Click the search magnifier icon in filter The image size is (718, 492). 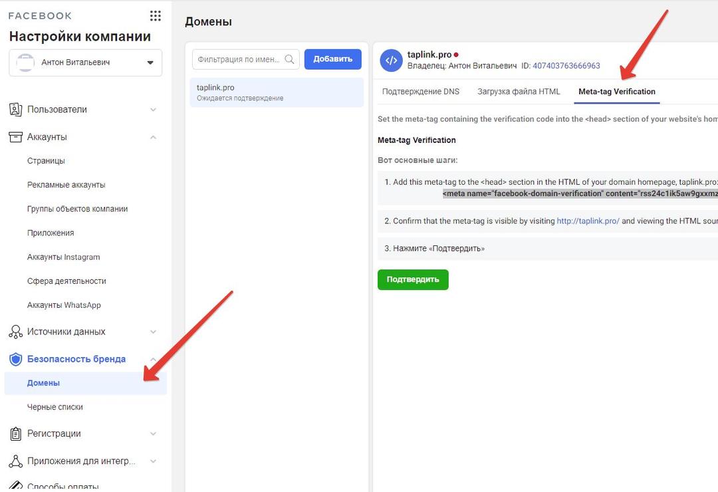click(289, 59)
